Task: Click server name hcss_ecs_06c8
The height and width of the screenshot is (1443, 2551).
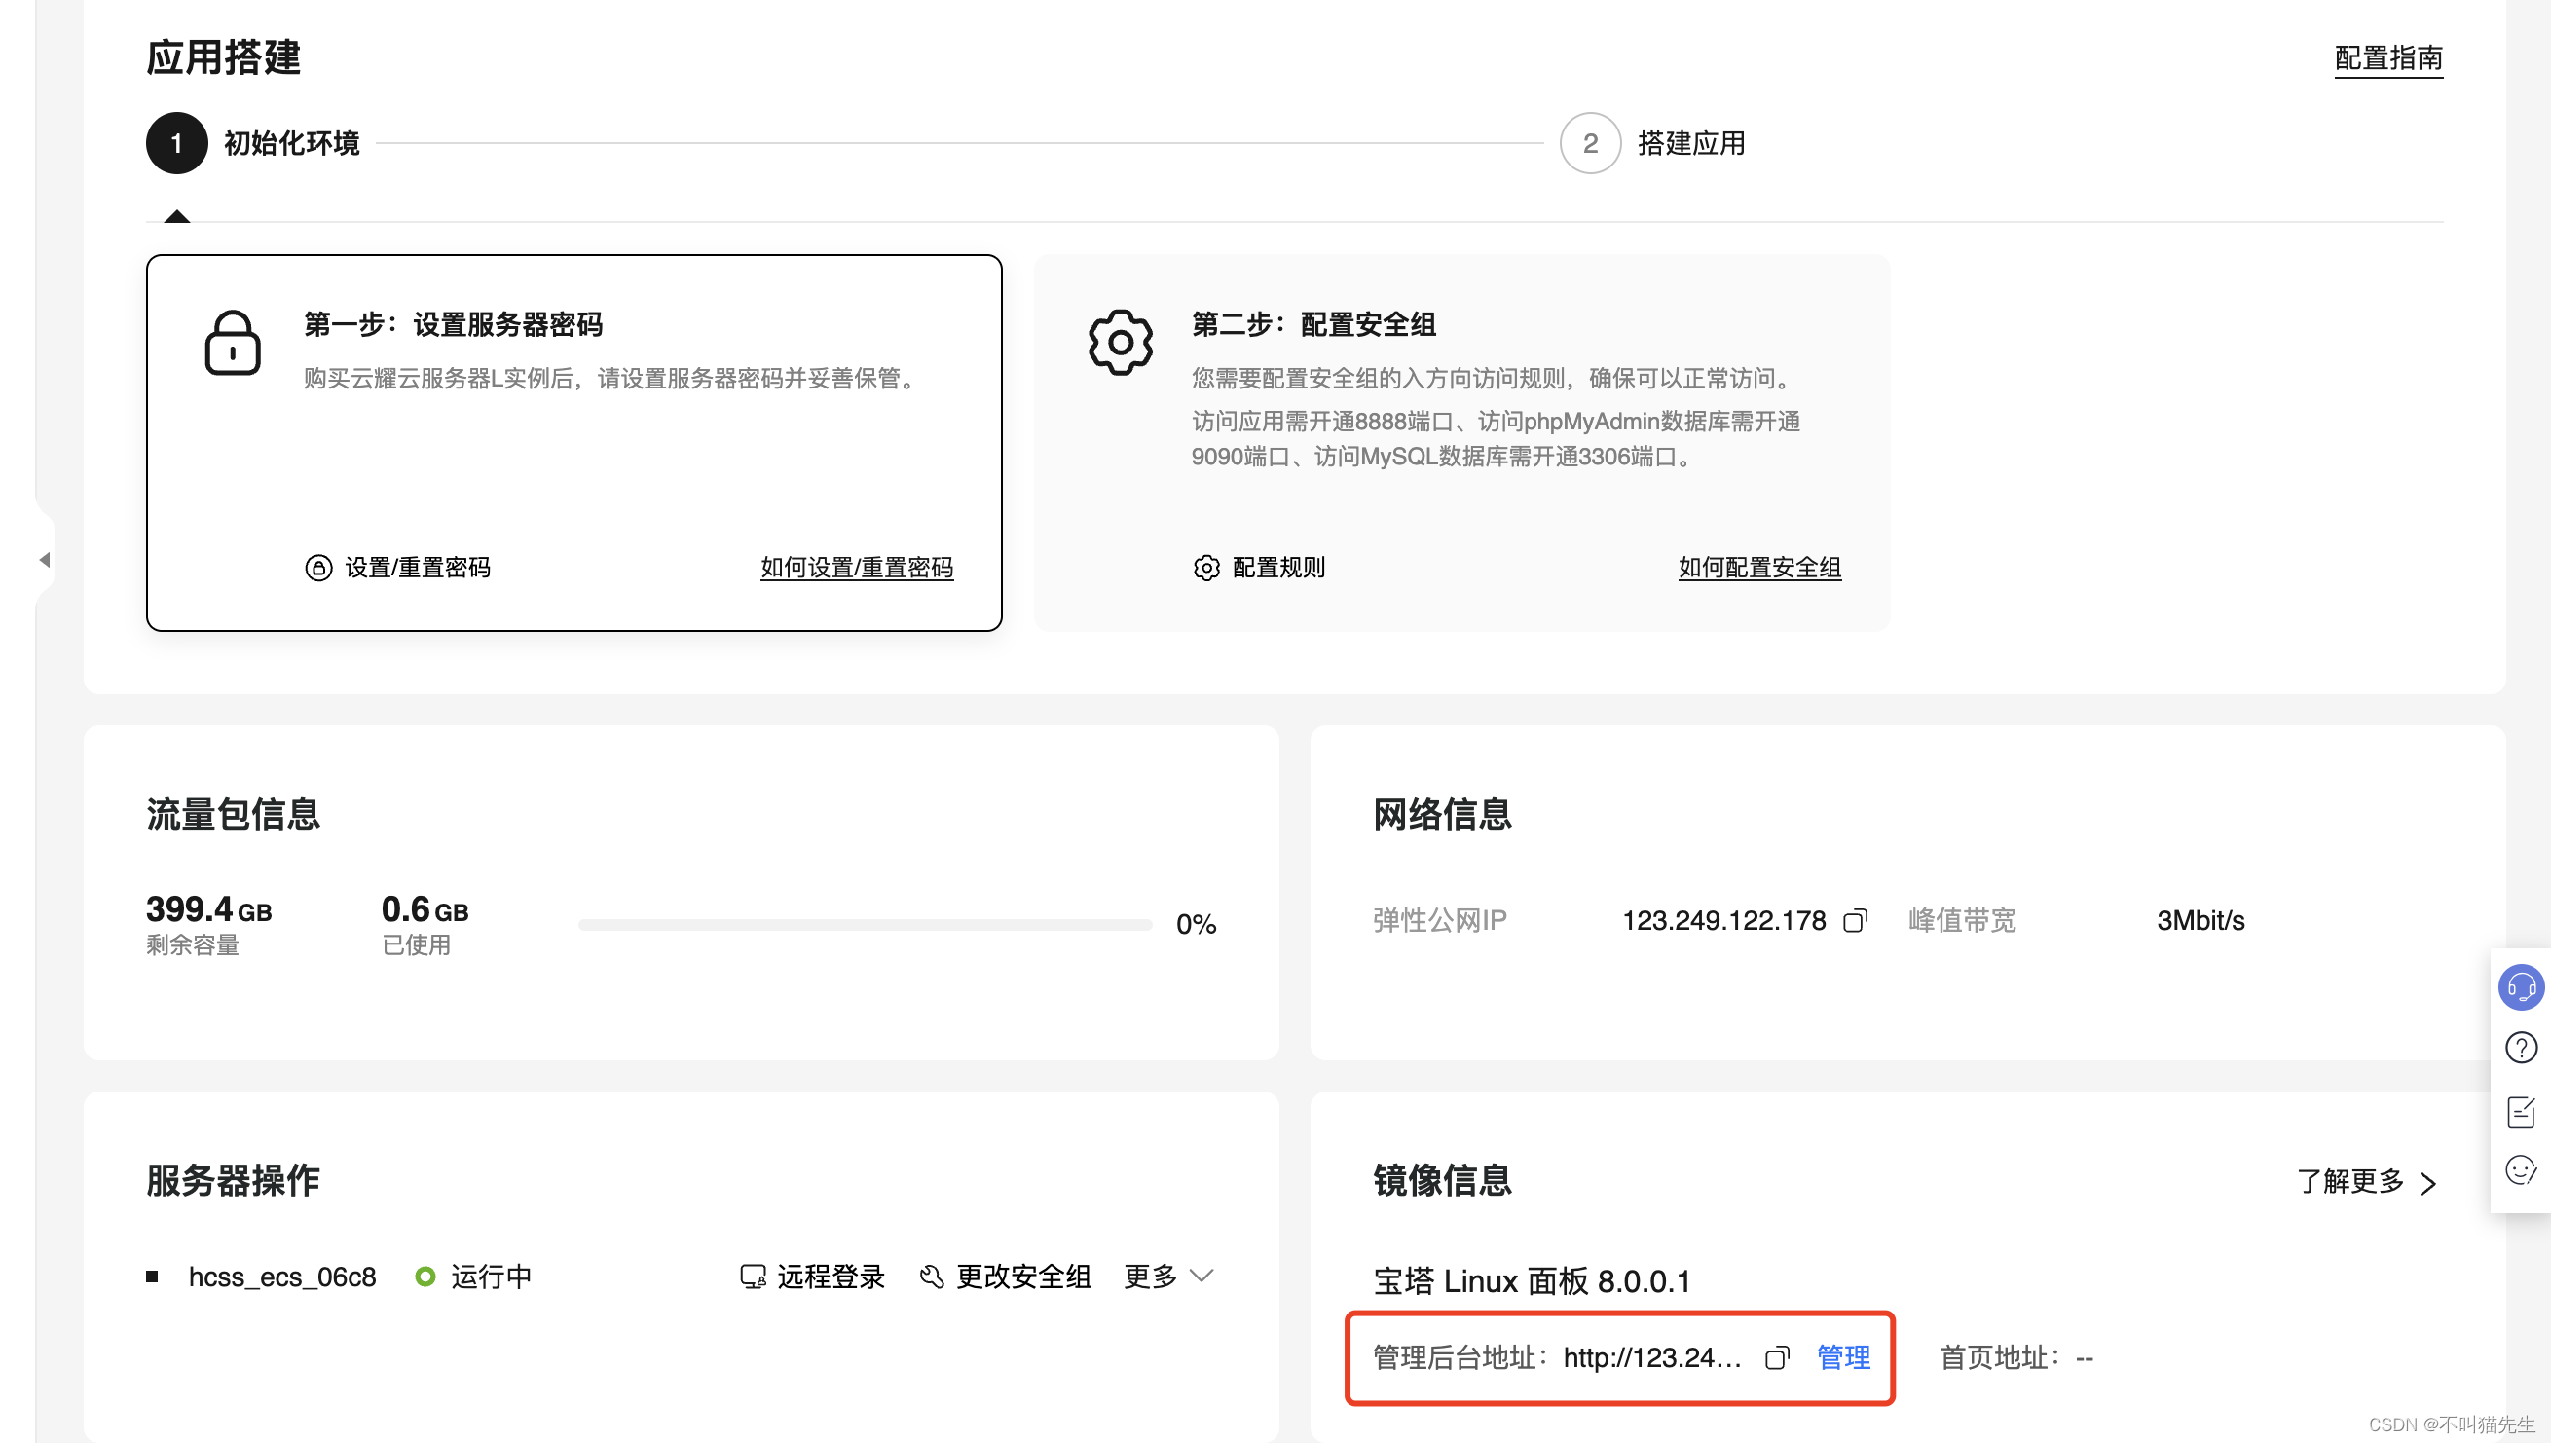Action: click(x=282, y=1276)
